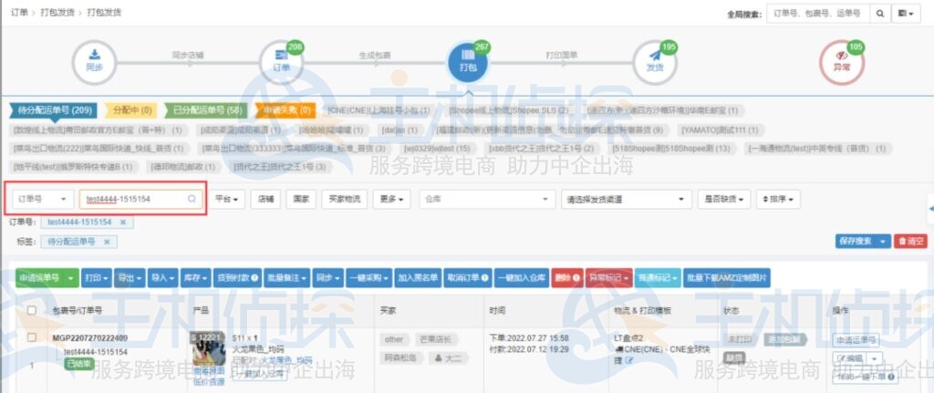Open the 平台 platform filter dropdown
934x393 pixels.
(227, 200)
